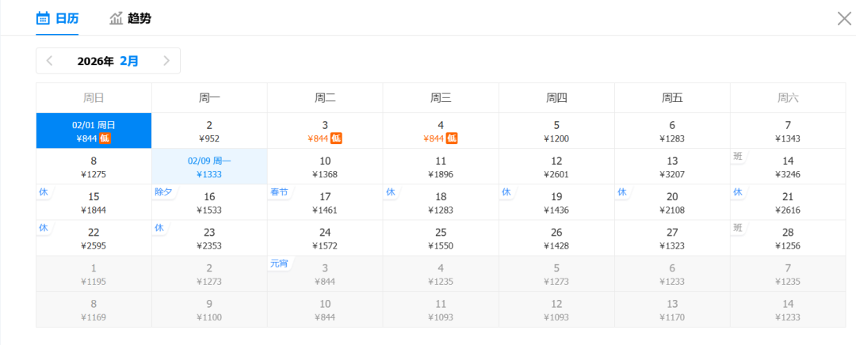Close the price calendar panel
Image resolution: width=856 pixels, height=345 pixels.
(844, 18)
